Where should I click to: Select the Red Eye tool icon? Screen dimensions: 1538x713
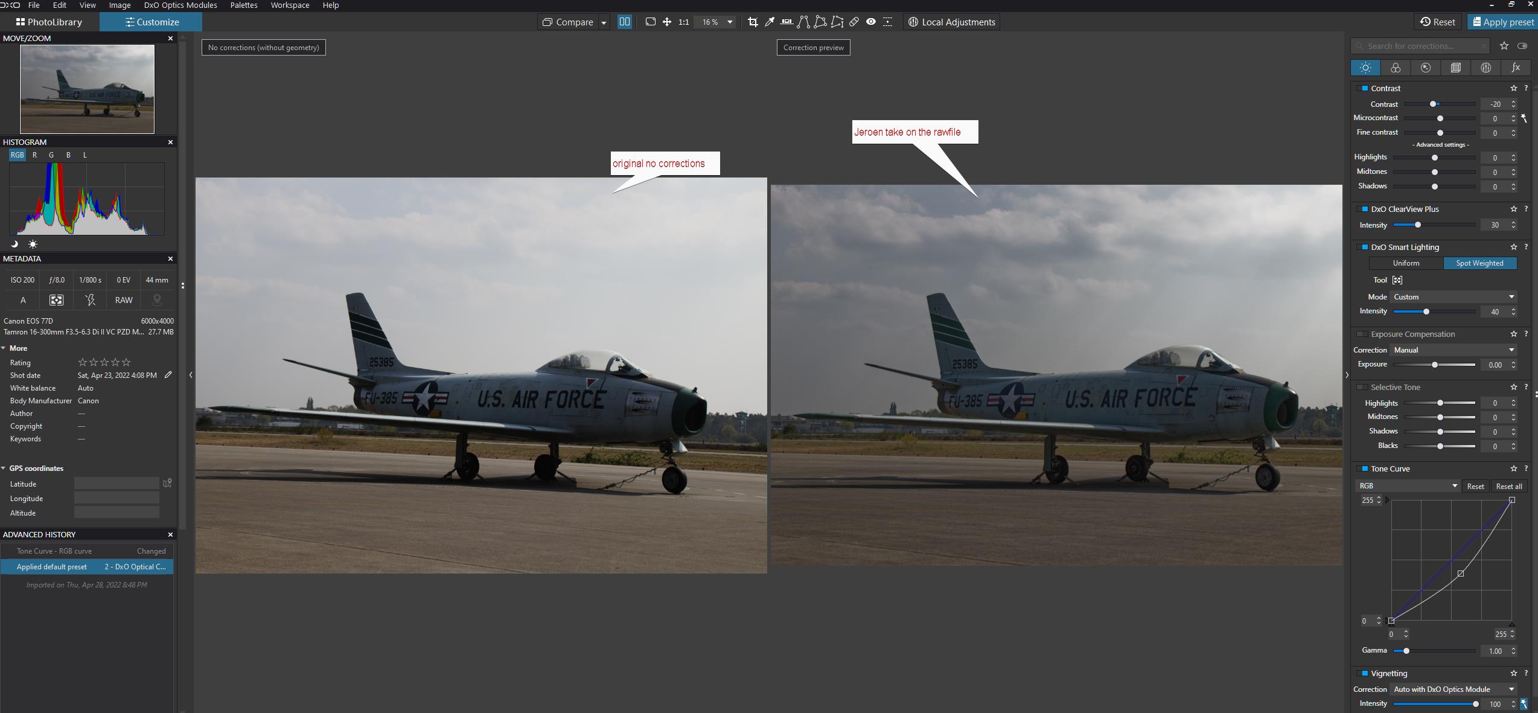[871, 22]
